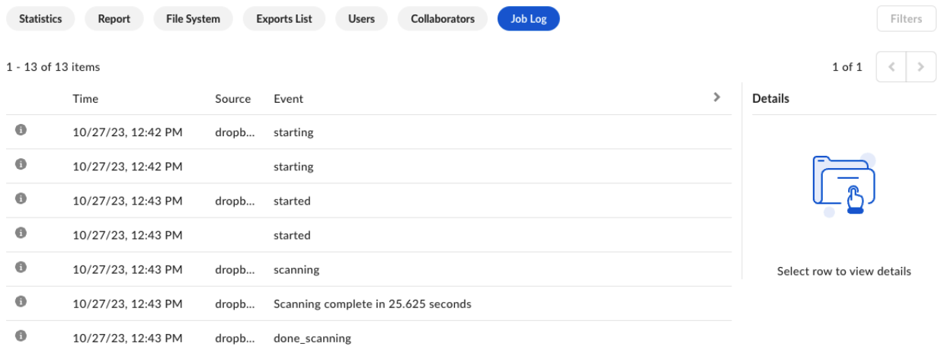This screenshot has width=941, height=356.
Task: Select the Collaborators tab
Action: (443, 19)
